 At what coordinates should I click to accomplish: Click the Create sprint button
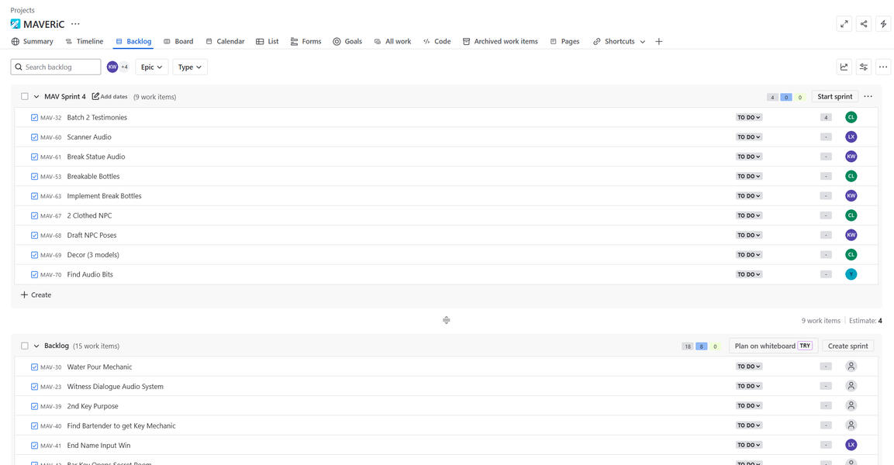tap(847, 346)
